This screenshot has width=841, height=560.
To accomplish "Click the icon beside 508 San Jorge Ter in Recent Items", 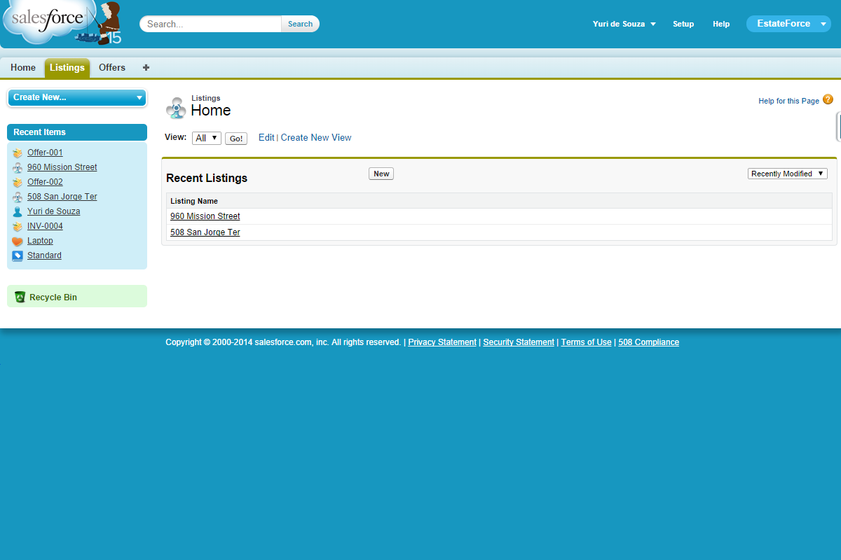I will (x=18, y=197).
